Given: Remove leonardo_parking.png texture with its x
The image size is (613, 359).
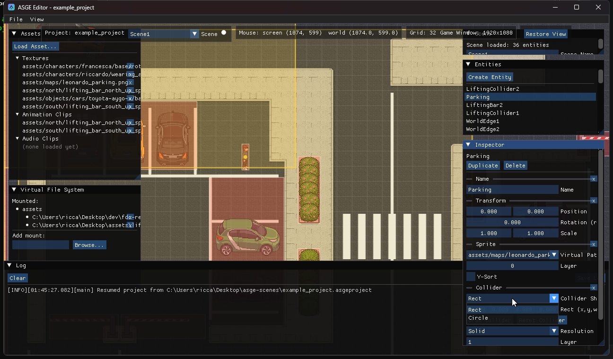Looking at the screenshot, I should 130,82.
